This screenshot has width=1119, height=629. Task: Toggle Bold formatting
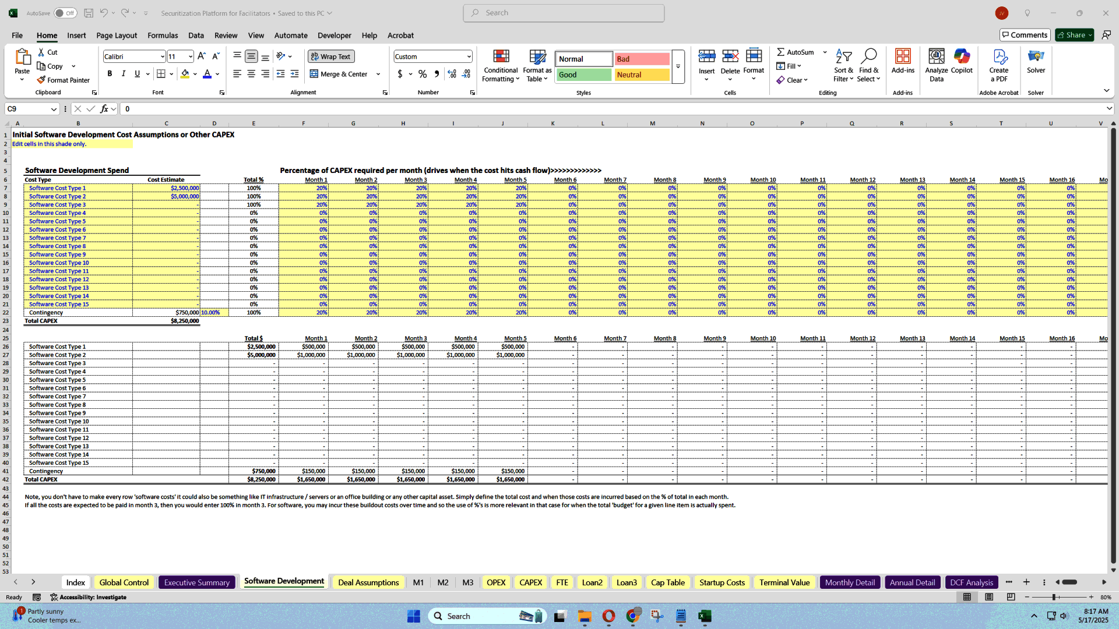pyautogui.click(x=110, y=74)
